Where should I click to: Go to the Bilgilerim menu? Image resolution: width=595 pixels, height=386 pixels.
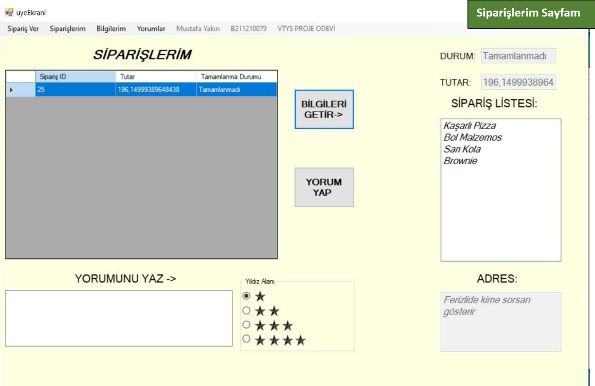coord(111,29)
